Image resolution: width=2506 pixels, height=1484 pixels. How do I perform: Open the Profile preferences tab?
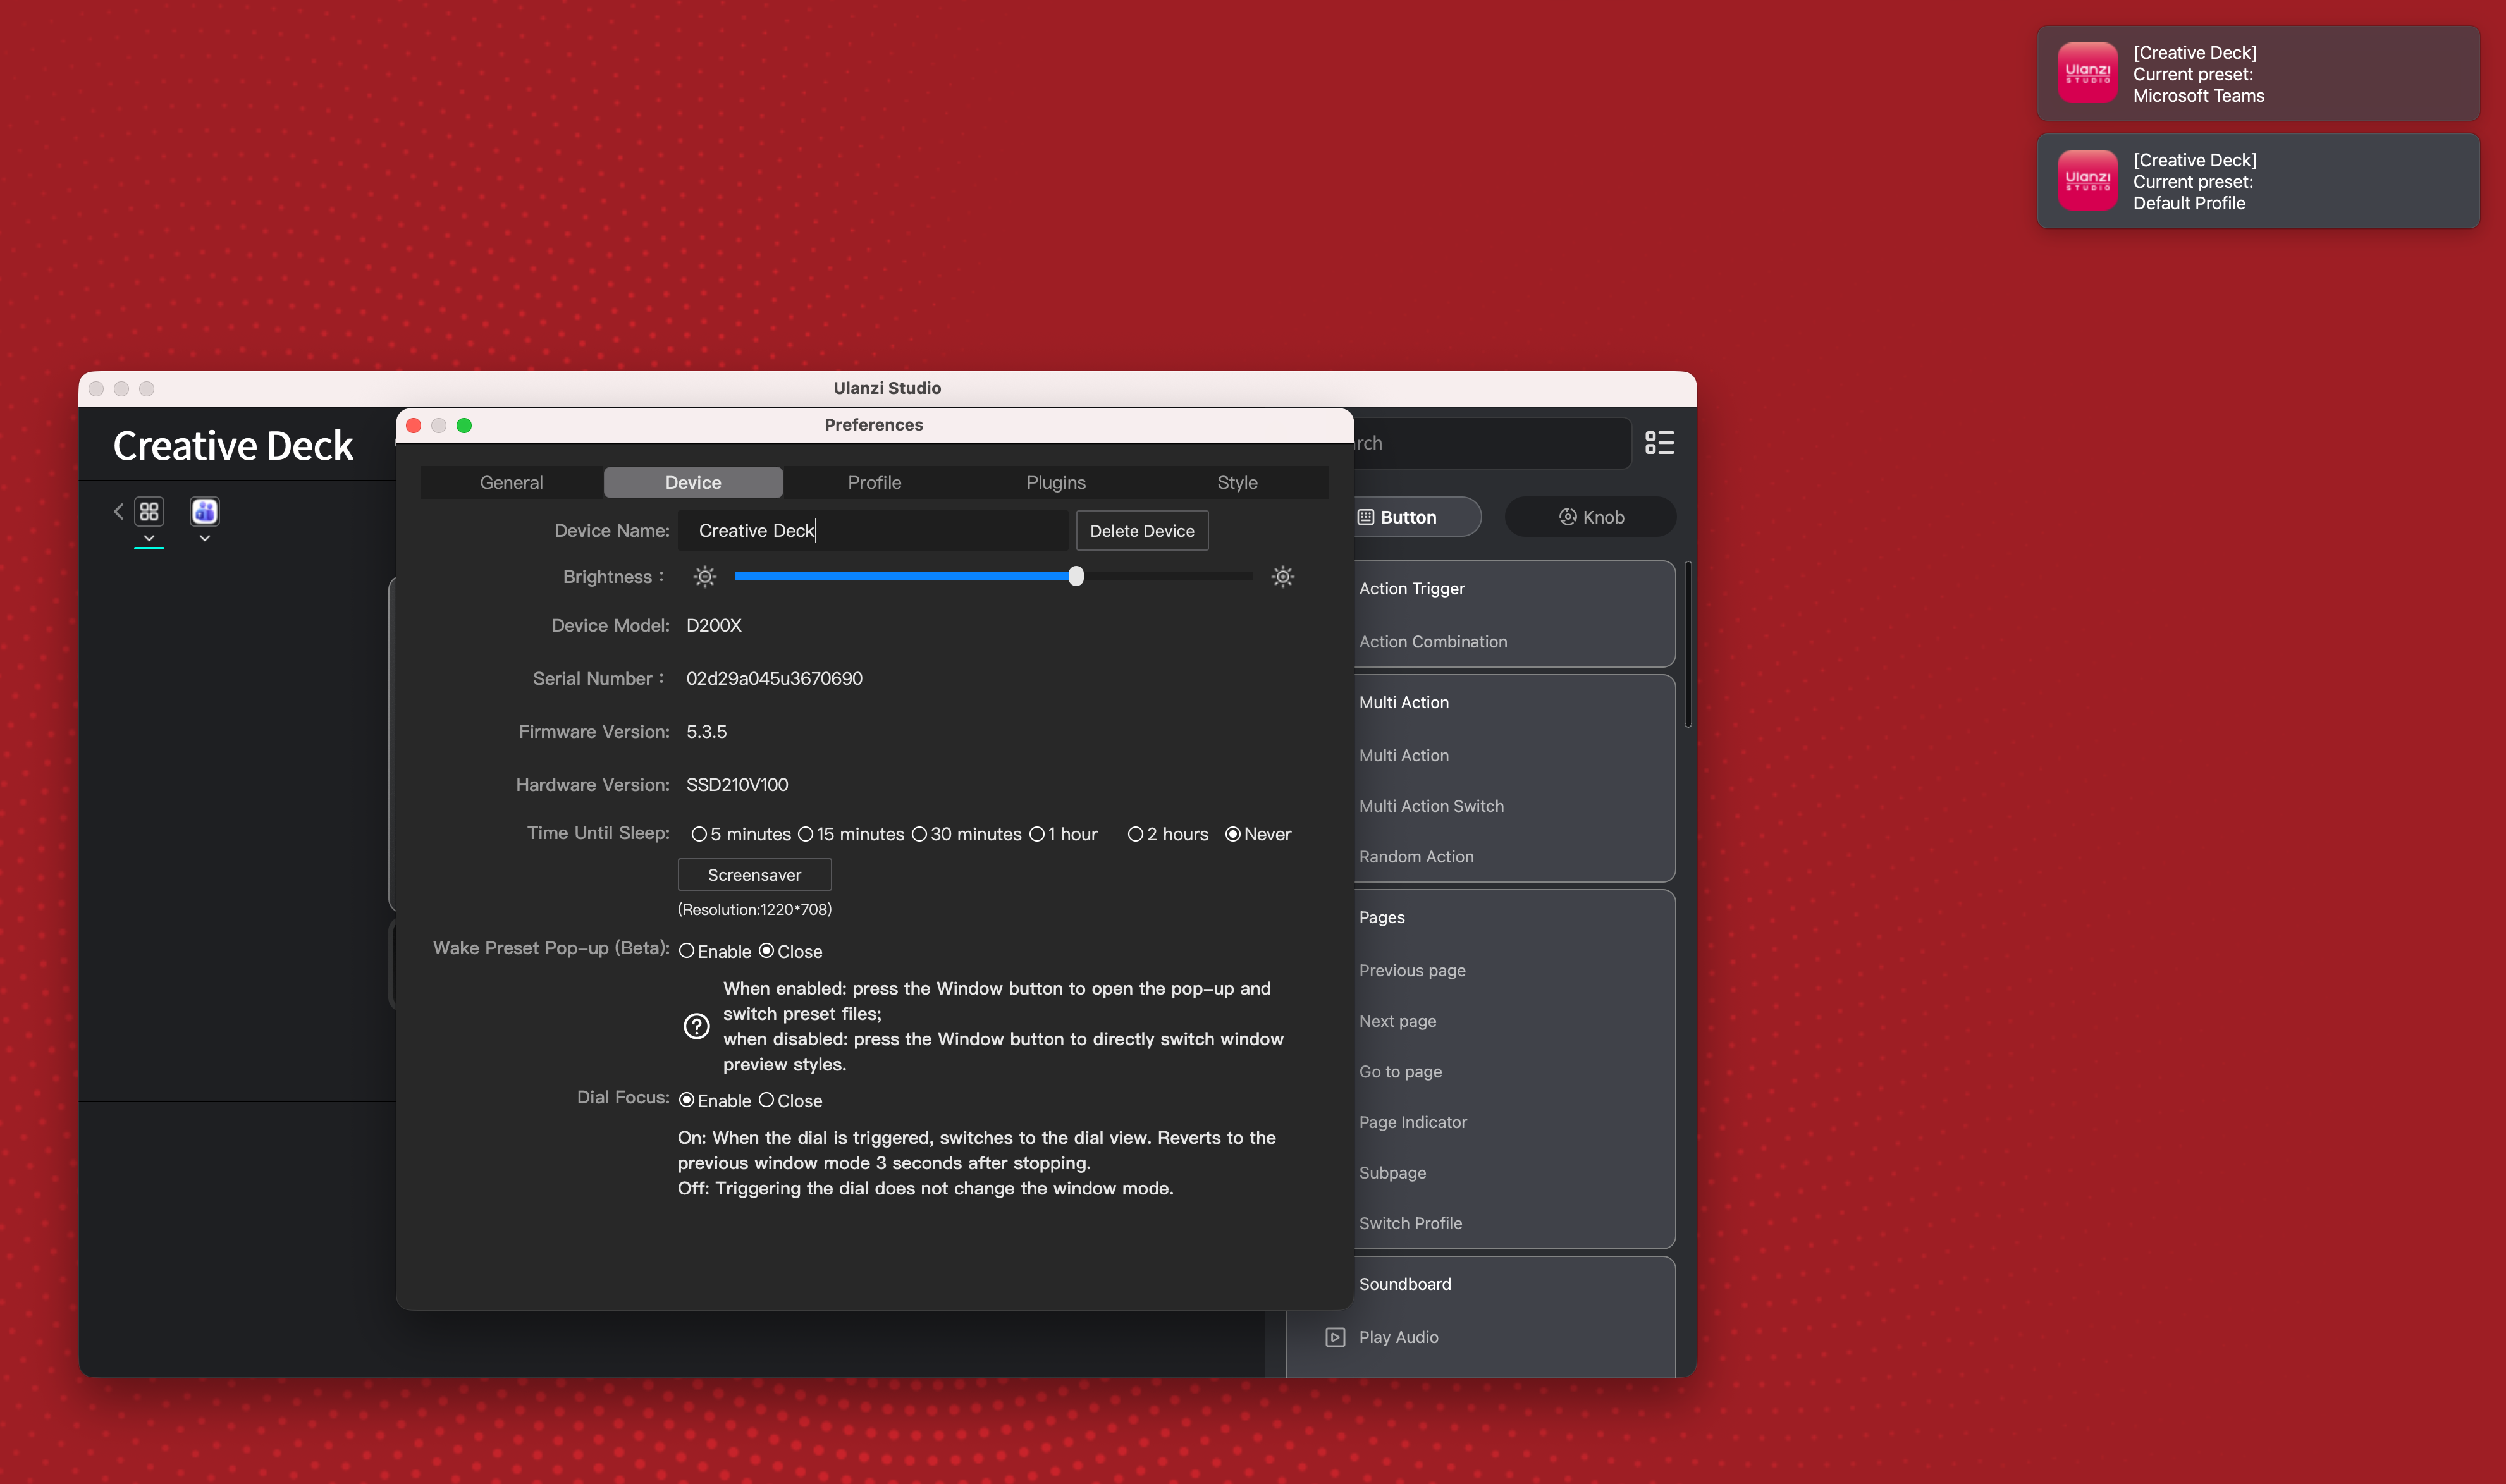[x=874, y=482]
